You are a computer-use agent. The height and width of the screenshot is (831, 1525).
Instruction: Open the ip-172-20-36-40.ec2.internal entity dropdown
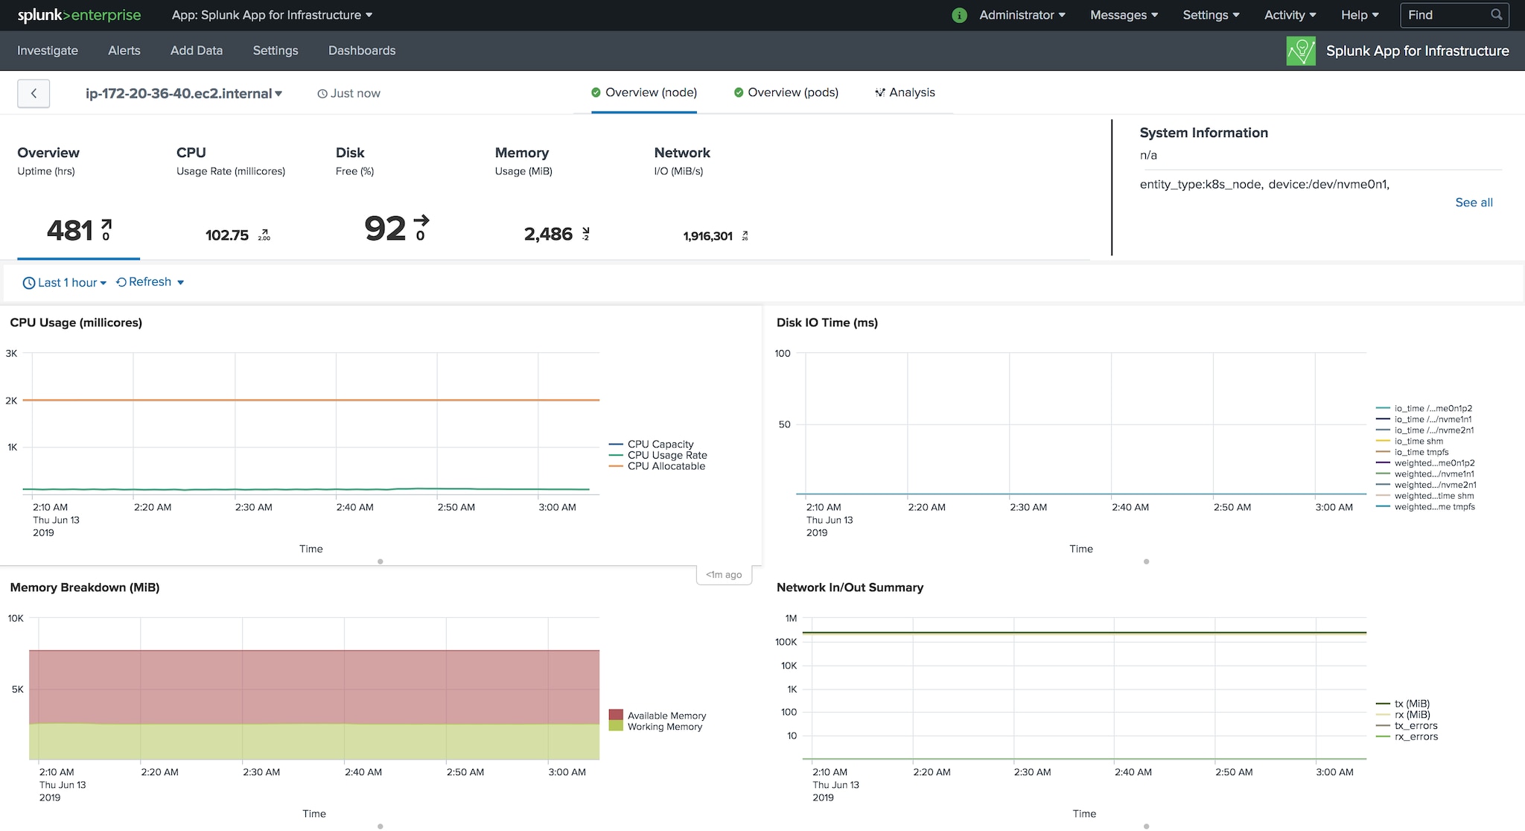(x=183, y=94)
